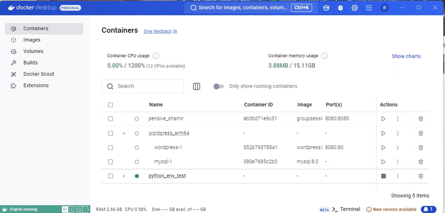The image size is (445, 213).
Task: Delete the wordpress-1 container
Action: (421, 147)
